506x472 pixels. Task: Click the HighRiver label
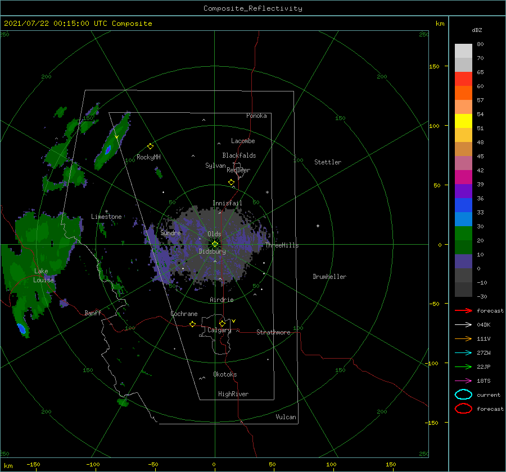(x=233, y=394)
